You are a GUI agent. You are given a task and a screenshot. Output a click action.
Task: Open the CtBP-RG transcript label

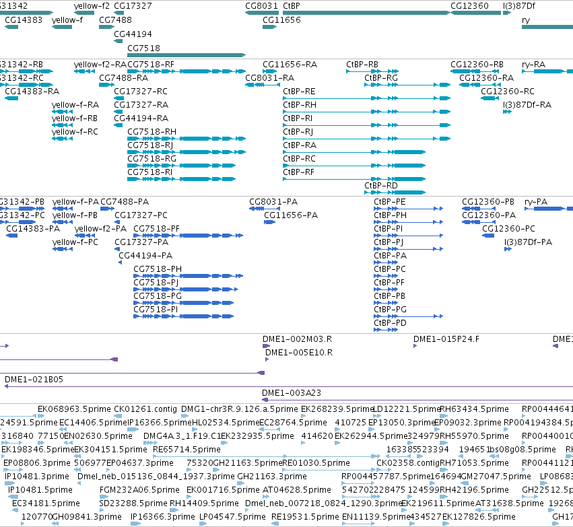[381, 78]
